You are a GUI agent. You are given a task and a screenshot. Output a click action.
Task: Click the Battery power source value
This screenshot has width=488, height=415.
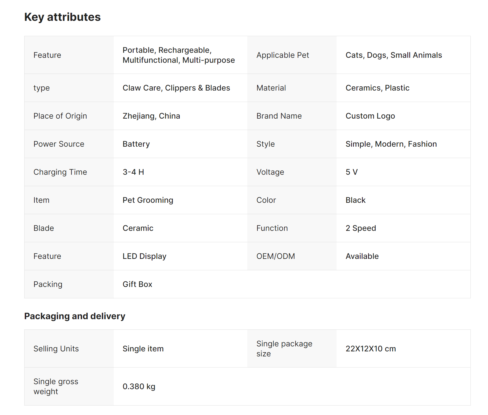point(136,144)
